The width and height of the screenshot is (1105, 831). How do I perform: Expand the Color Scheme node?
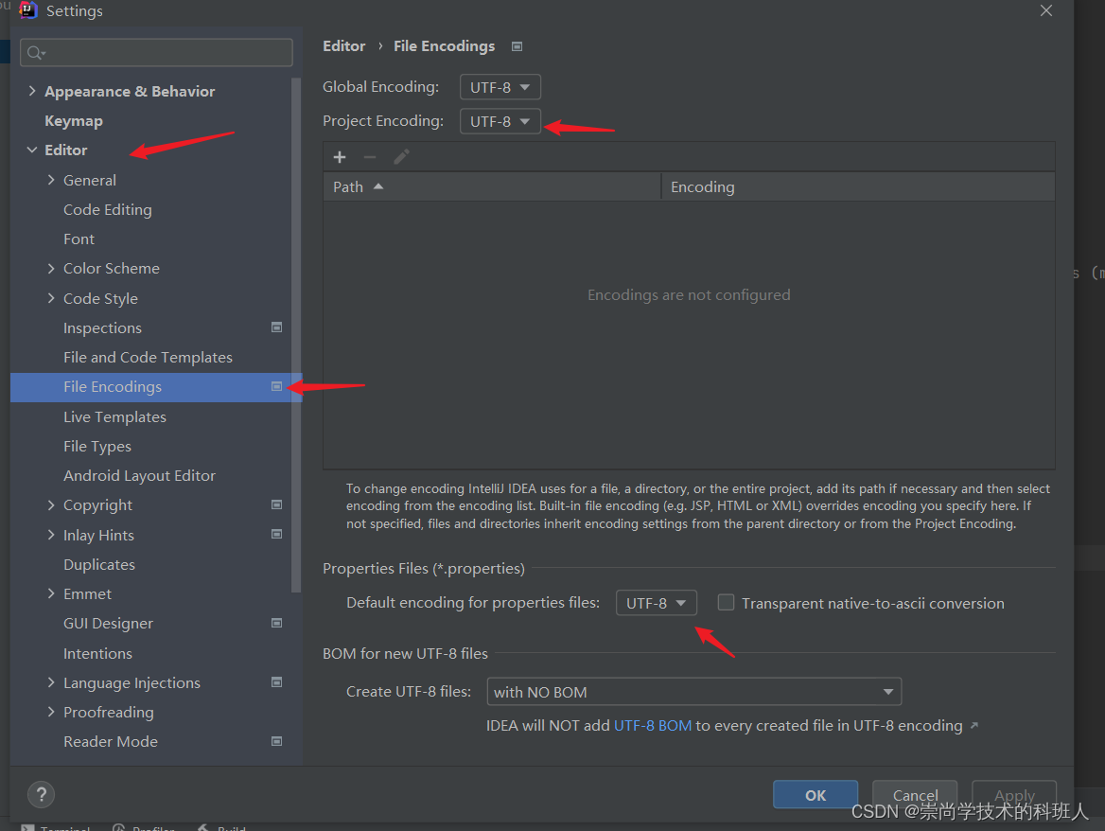[51, 269]
